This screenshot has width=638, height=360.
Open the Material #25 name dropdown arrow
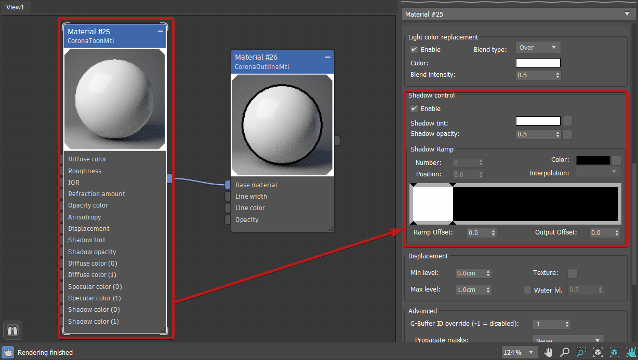click(x=627, y=14)
